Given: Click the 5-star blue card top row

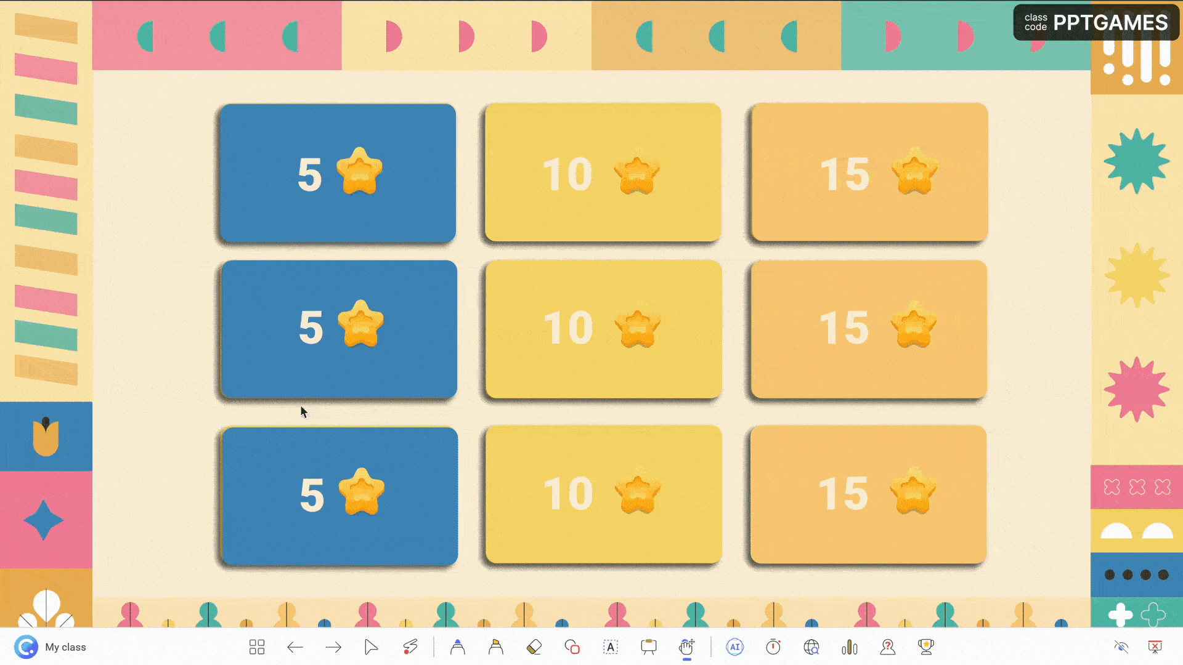Looking at the screenshot, I should tap(339, 173).
